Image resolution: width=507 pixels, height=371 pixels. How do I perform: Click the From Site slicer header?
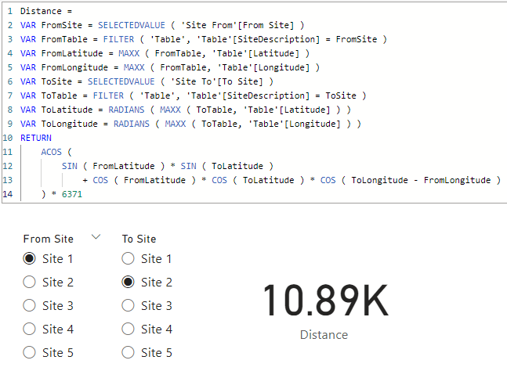pyautogui.click(x=49, y=239)
